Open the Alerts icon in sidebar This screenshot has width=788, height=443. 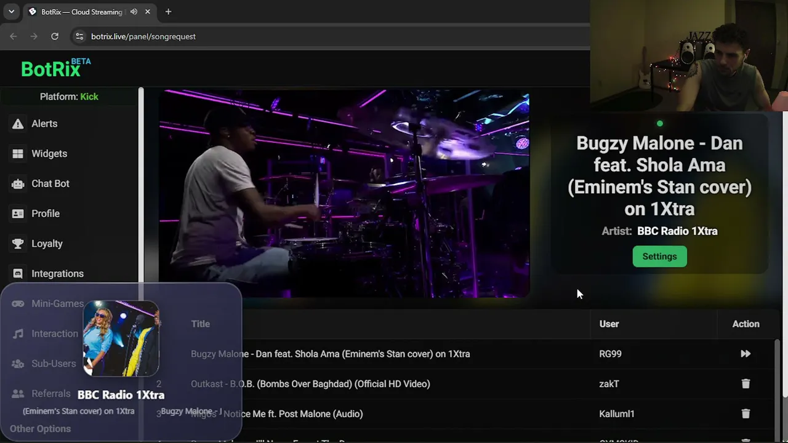(18, 124)
